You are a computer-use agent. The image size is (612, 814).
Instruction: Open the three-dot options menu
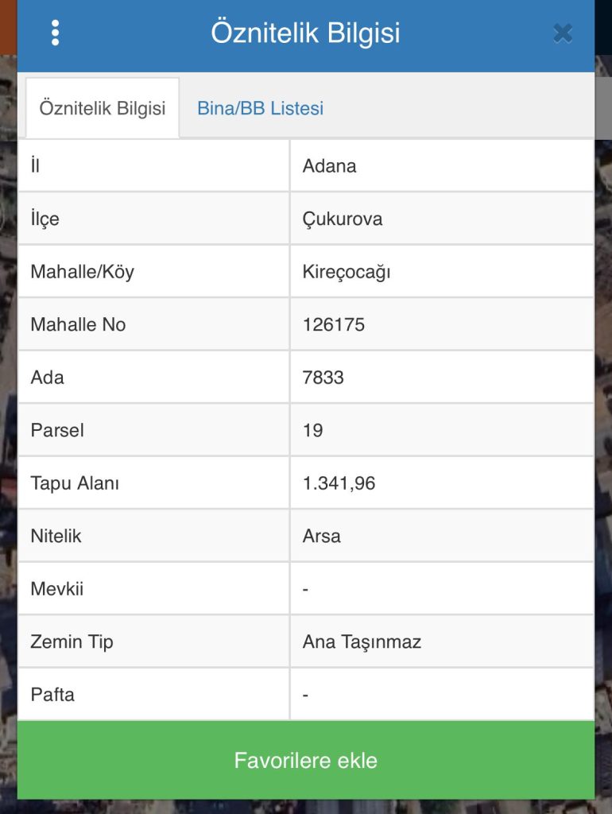[55, 33]
